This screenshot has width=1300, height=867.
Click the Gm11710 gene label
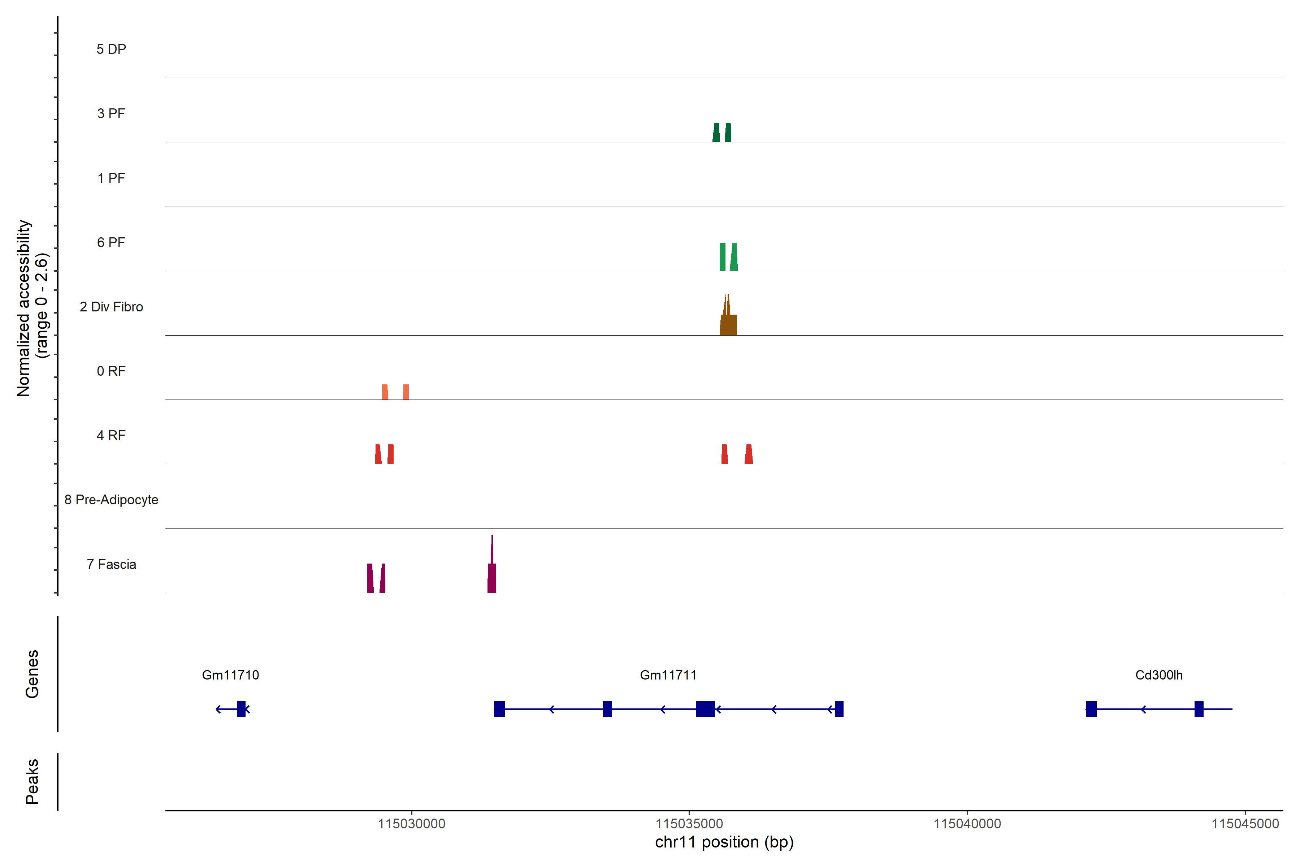pyautogui.click(x=230, y=674)
